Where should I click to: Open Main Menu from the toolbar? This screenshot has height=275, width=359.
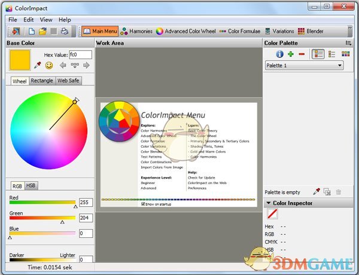(100, 31)
